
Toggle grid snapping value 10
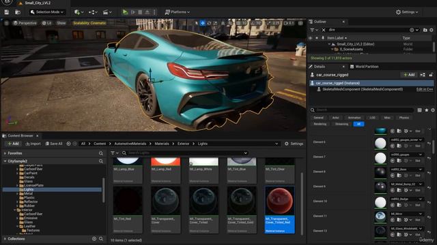(x=242, y=23)
